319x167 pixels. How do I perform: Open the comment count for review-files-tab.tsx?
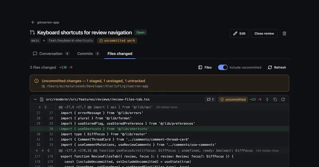click(x=210, y=99)
